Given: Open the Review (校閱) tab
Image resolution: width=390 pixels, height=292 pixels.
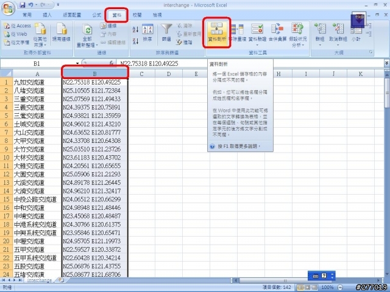Looking at the screenshot, I should 136,15.
